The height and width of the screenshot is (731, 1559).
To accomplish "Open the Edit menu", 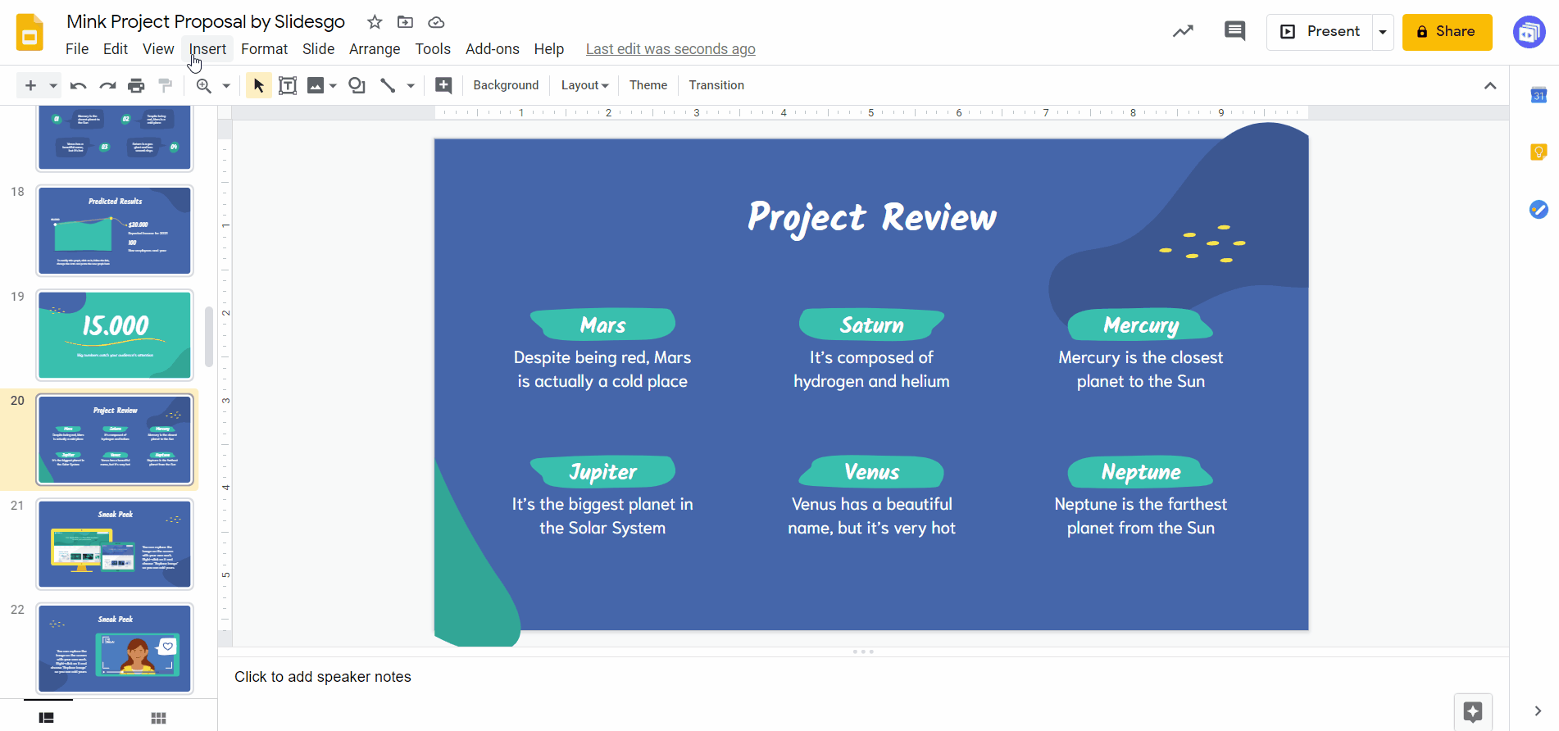I will click(116, 49).
